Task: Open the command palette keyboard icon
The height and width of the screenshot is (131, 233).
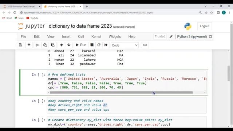Action: (145, 45)
